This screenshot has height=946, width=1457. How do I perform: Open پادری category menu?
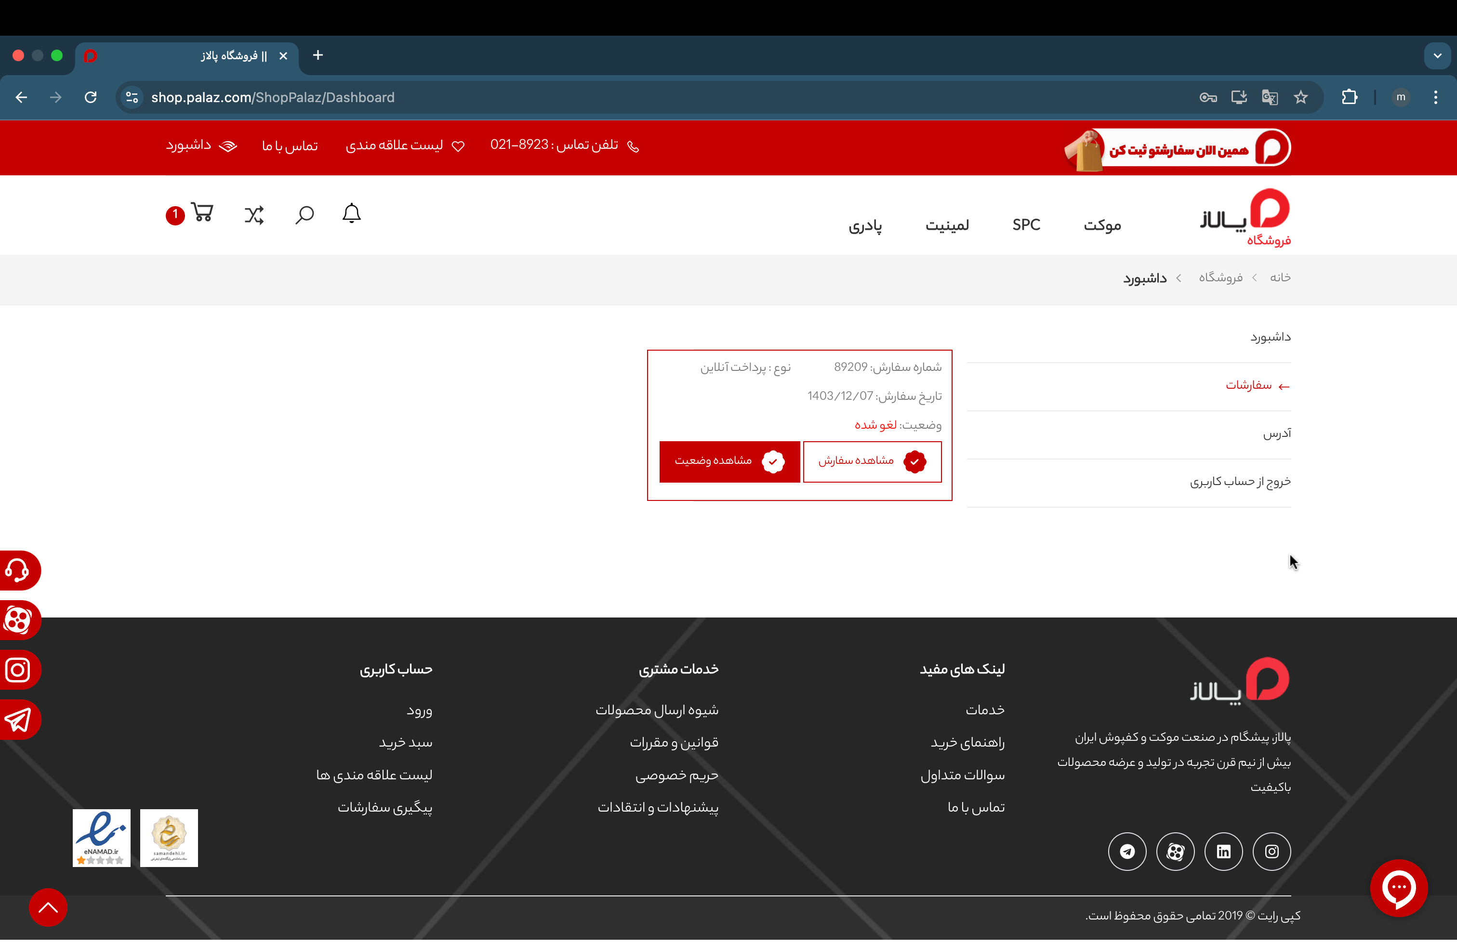click(865, 226)
